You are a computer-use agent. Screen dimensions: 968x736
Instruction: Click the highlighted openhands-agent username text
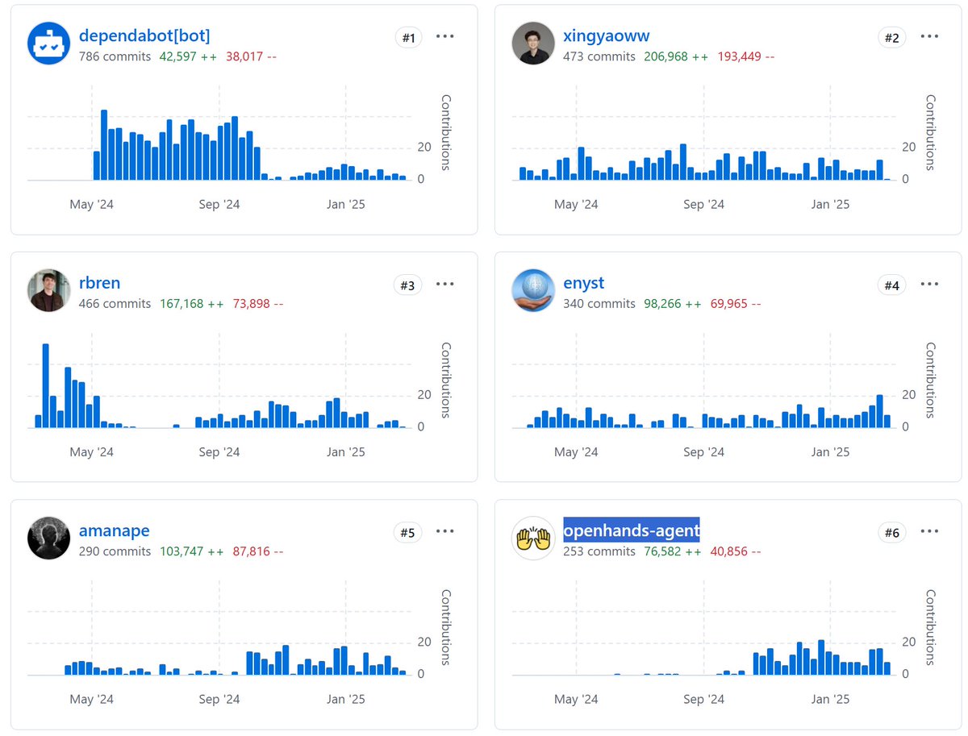tap(632, 530)
